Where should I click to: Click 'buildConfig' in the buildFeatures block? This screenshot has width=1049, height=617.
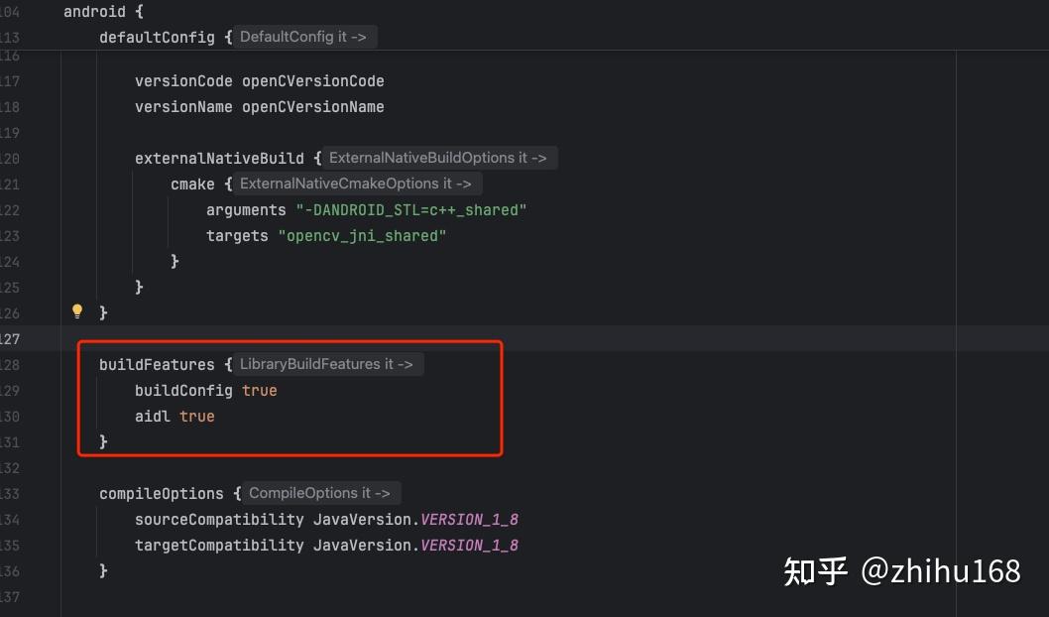pyautogui.click(x=183, y=391)
